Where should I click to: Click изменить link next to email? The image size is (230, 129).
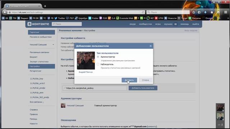pos(152,126)
